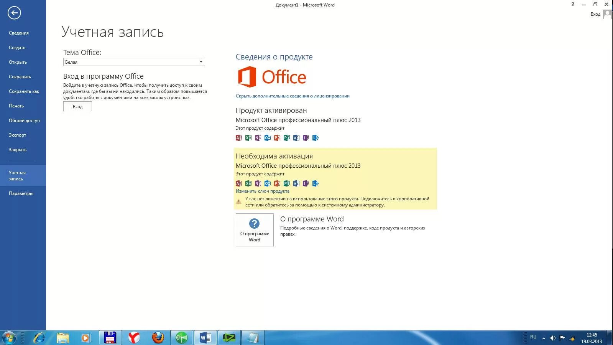Click the PowerPoint icon in Необходима активация box
The image size is (613, 345).
(277, 183)
